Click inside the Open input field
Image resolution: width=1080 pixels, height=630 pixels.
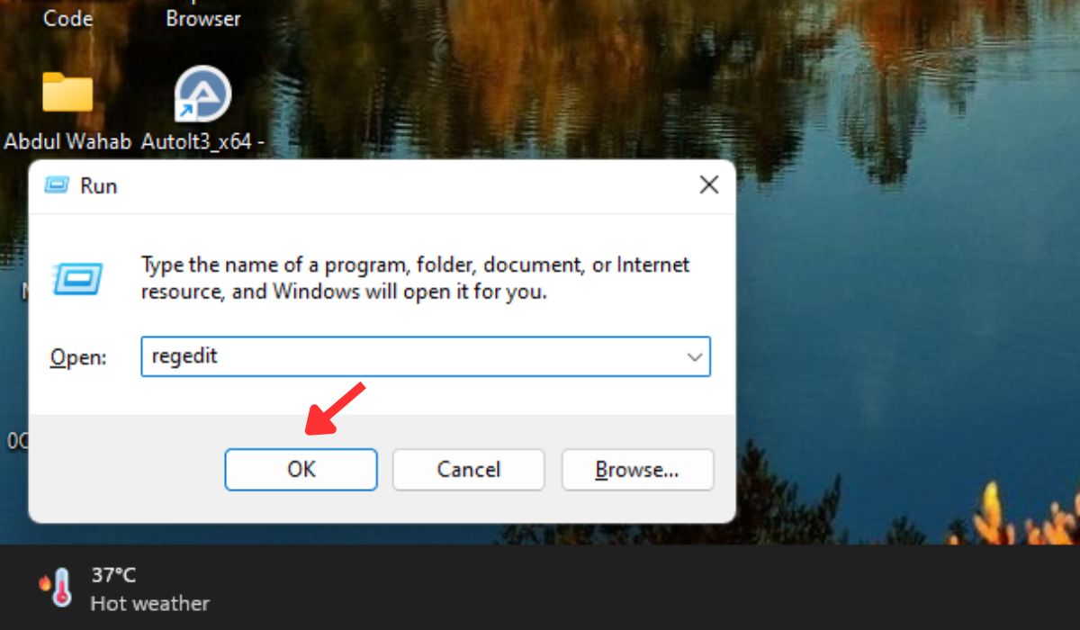(x=360, y=356)
